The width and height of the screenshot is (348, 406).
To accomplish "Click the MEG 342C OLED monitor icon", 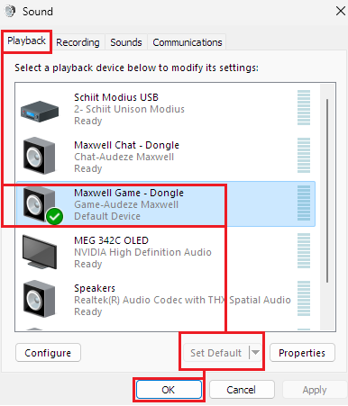I will [x=40, y=252].
